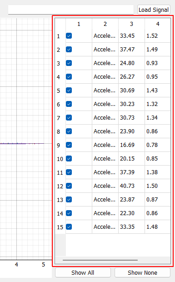Uncheck the checkbox in row 15
The image size is (175, 282).
[69, 227]
